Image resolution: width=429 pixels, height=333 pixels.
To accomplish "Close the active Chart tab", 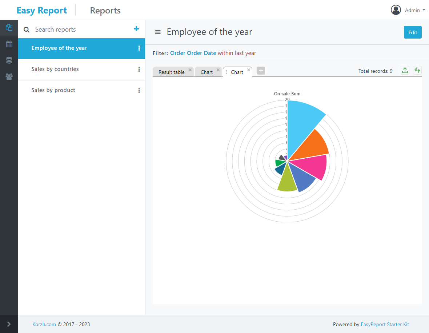I will (x=249, y=70).
